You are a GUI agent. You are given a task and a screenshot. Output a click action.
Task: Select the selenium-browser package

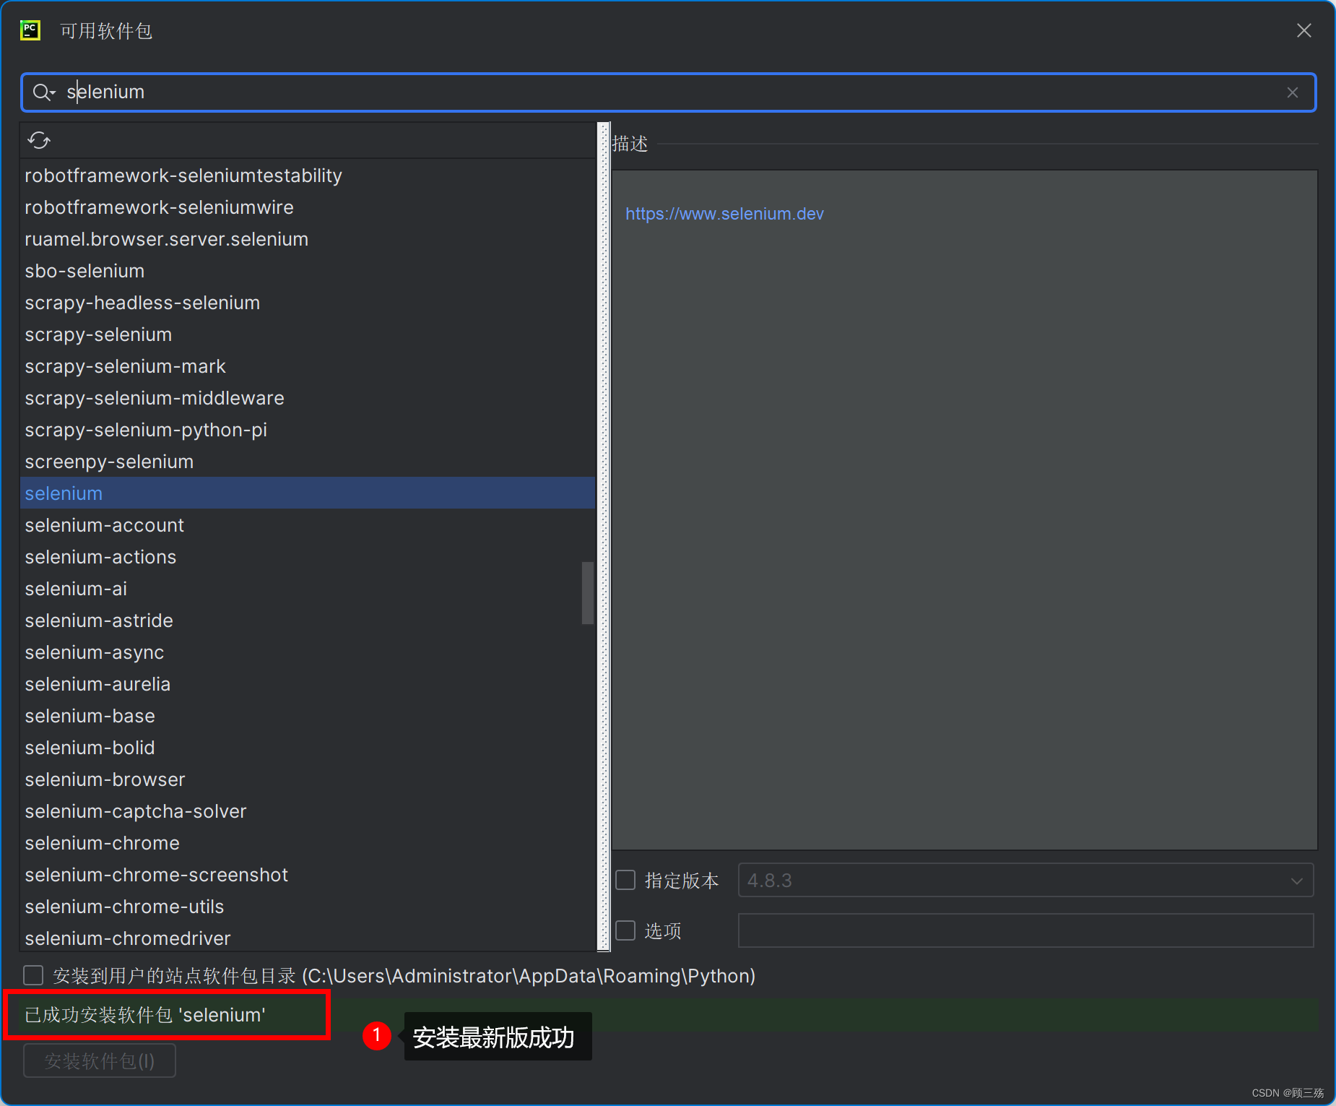tap(308, 779)
